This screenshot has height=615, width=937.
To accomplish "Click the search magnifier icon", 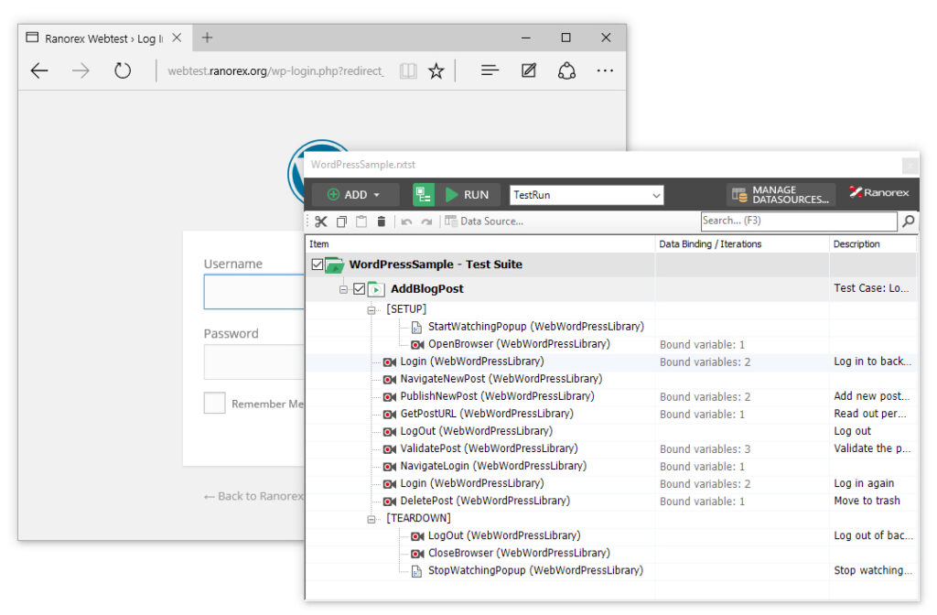I will pos(909,221).
